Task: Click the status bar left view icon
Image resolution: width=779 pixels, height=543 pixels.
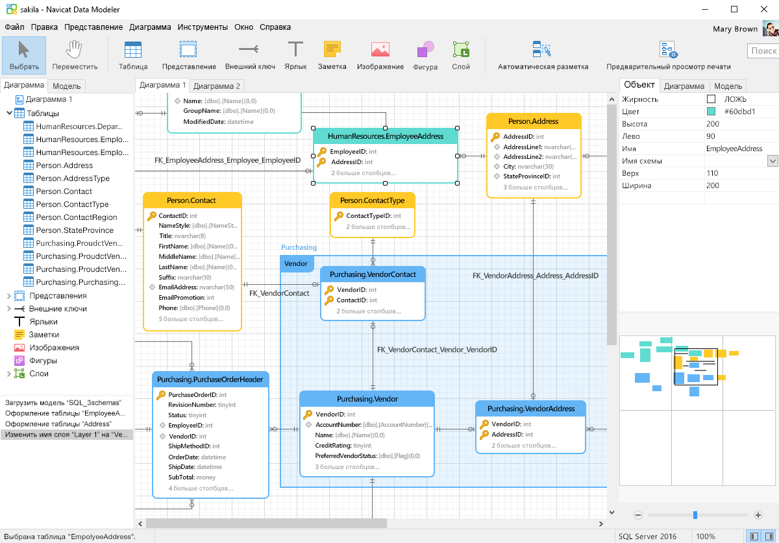Action: coord(753,537)
